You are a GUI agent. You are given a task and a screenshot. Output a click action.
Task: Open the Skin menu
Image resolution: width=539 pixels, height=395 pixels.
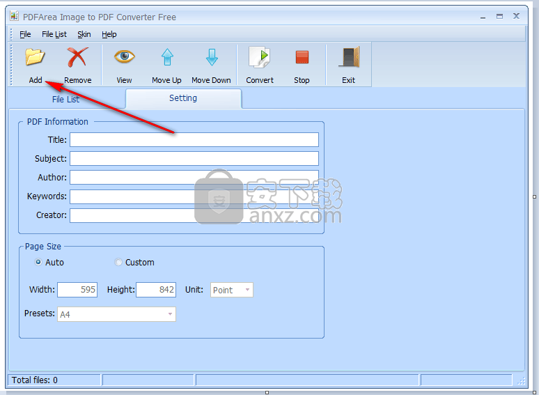click(x=84, y=34)
